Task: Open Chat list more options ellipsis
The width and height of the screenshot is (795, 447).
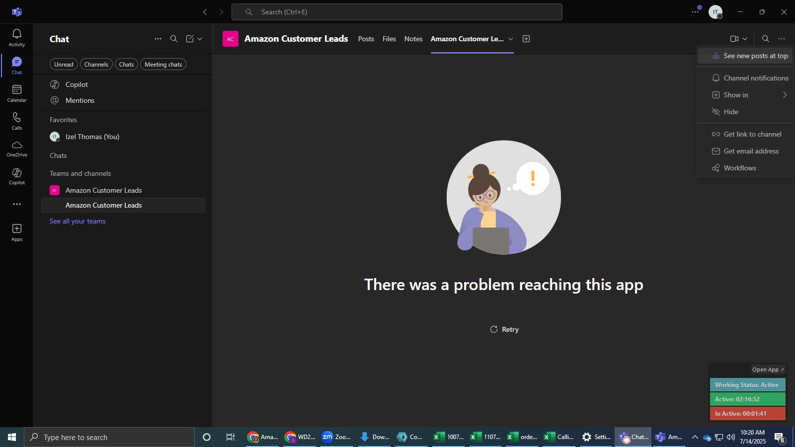Action: tap(158, 39)
